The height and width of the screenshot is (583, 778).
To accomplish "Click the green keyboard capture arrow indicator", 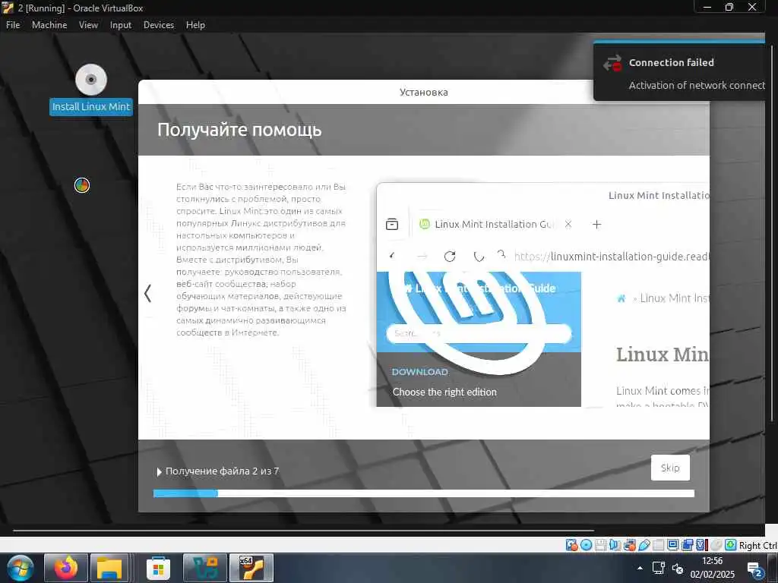I will pos(731,545).
